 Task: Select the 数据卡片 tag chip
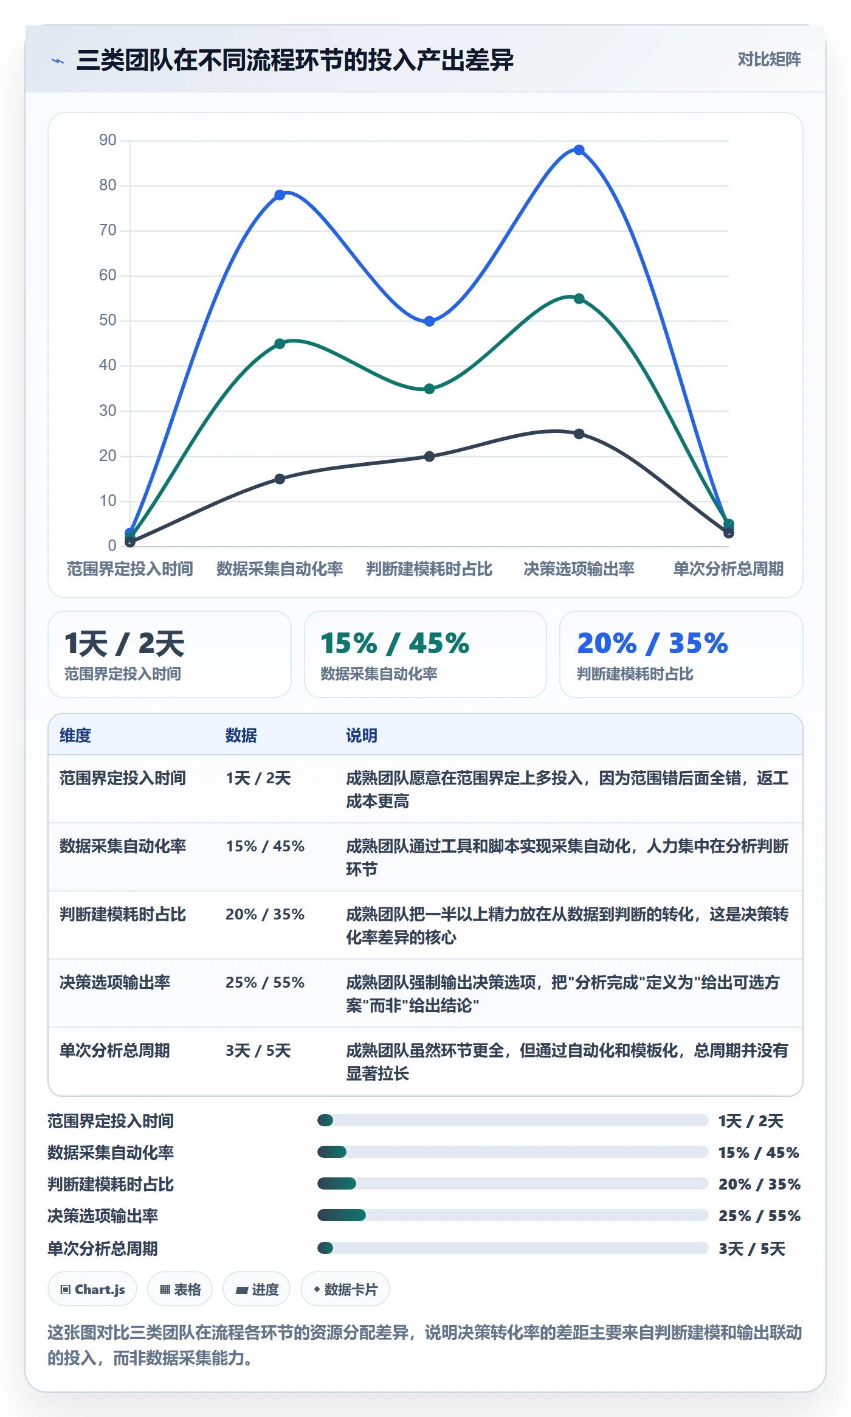345,1289
